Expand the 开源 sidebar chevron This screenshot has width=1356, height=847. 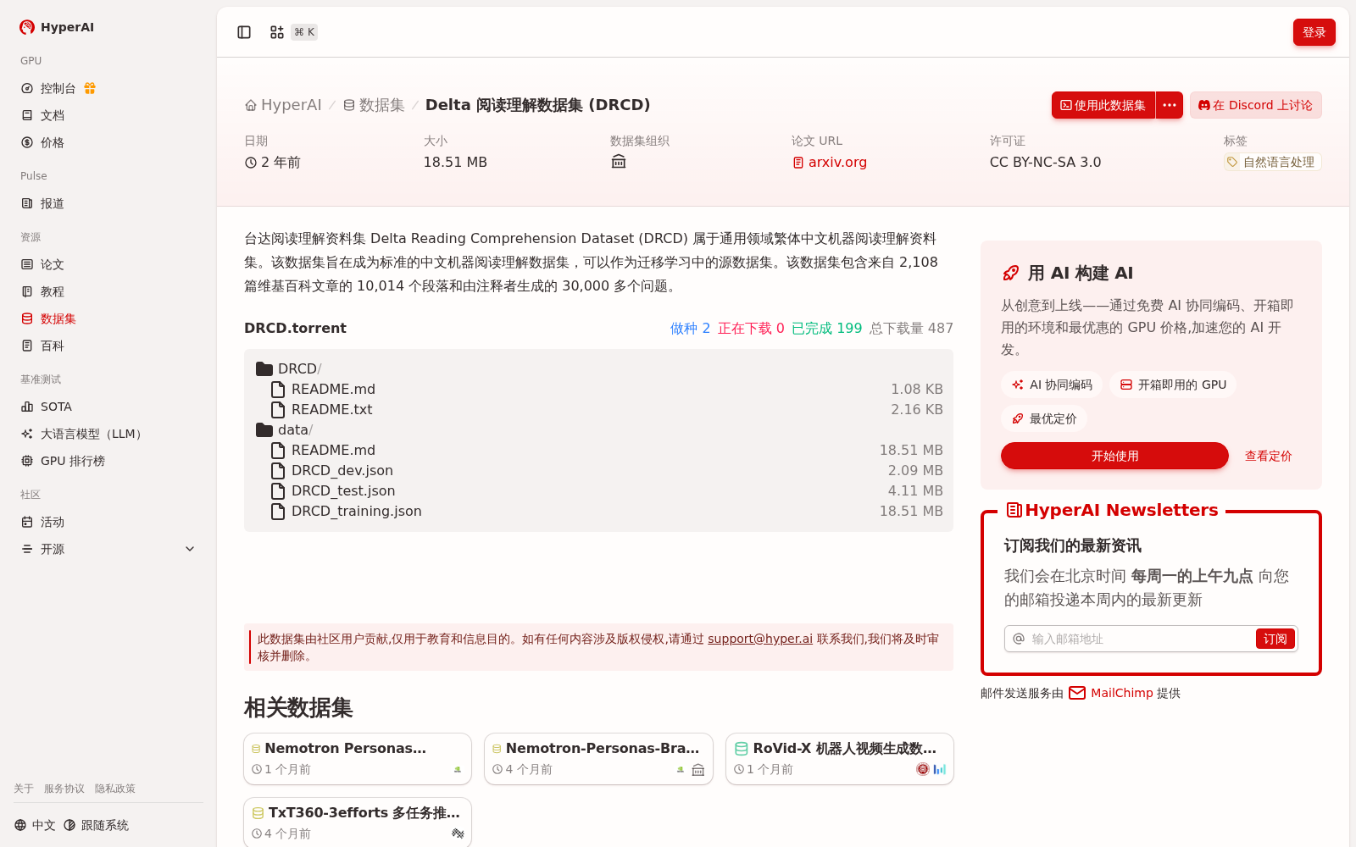point(190,549)
